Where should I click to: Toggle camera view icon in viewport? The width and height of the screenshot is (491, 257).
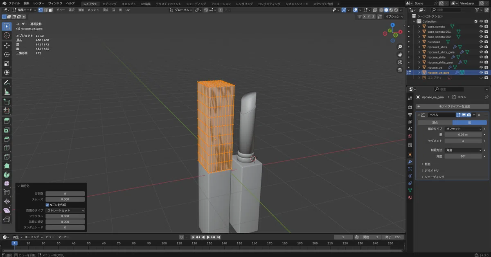(x=400, y=62)
